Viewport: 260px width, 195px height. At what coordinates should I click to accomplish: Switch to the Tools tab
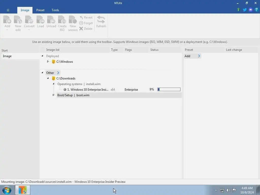click(x=55, y=10)
